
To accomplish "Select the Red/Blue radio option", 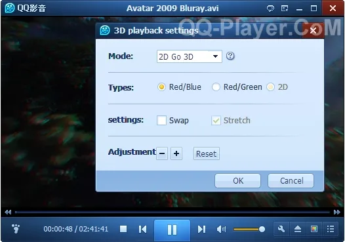I will (x=161, y=87).
